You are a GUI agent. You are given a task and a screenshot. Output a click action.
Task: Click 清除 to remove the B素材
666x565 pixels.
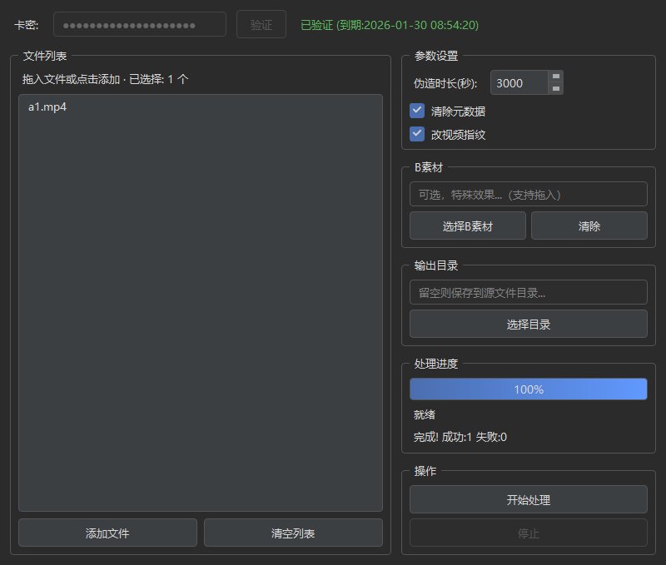click(x=589, y=226)
